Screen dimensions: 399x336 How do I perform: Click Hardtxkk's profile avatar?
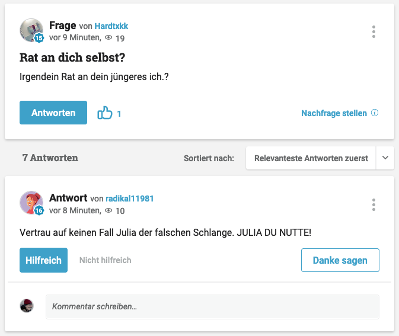31,30
